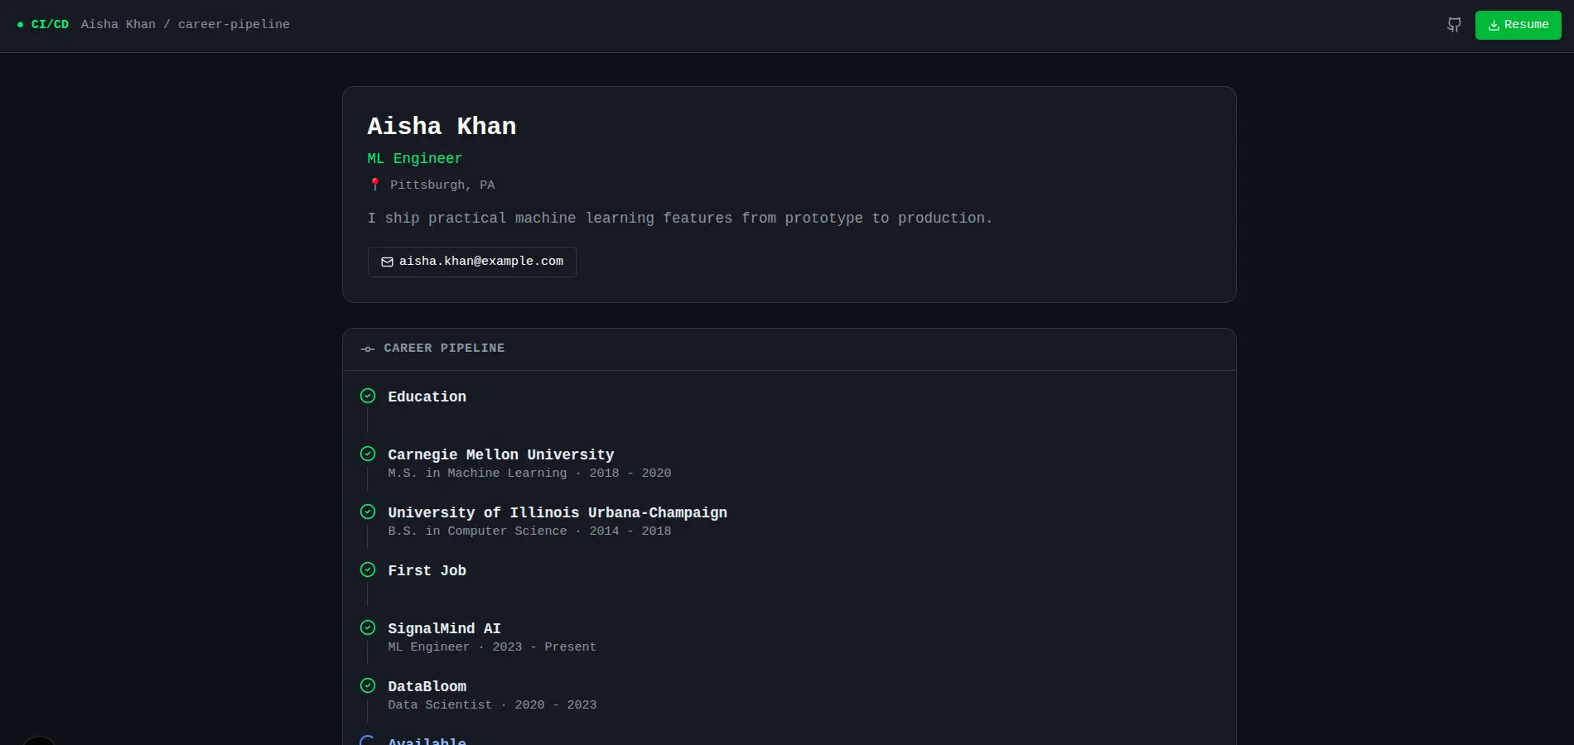Select the First Job pipeline stage
The height and width of the screenshot is (745, 1574).
(x=427, y=571)
